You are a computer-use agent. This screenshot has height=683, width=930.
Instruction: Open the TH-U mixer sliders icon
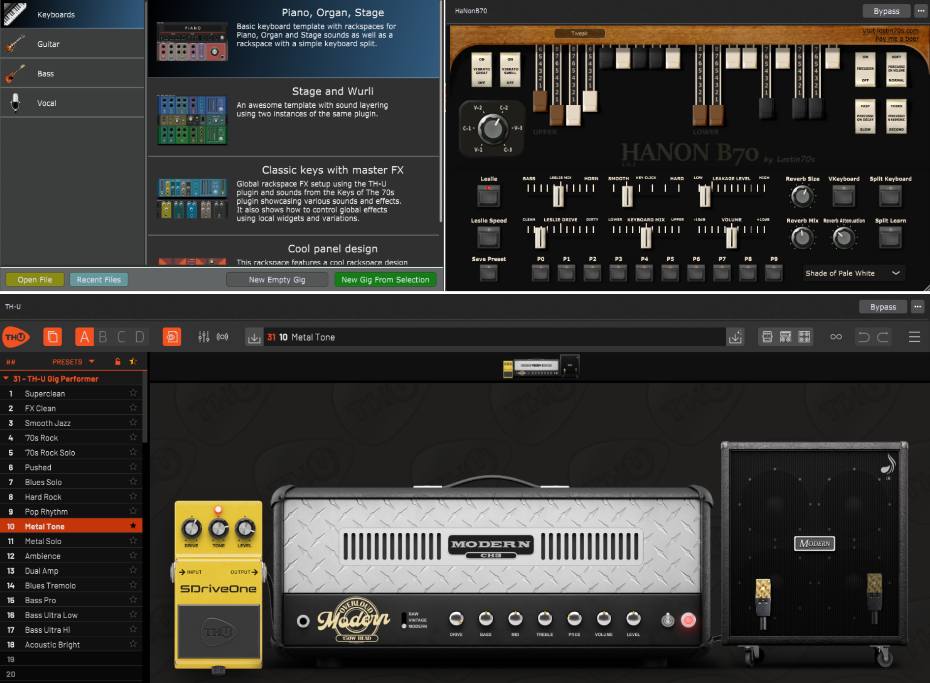[x=204, y=337]
